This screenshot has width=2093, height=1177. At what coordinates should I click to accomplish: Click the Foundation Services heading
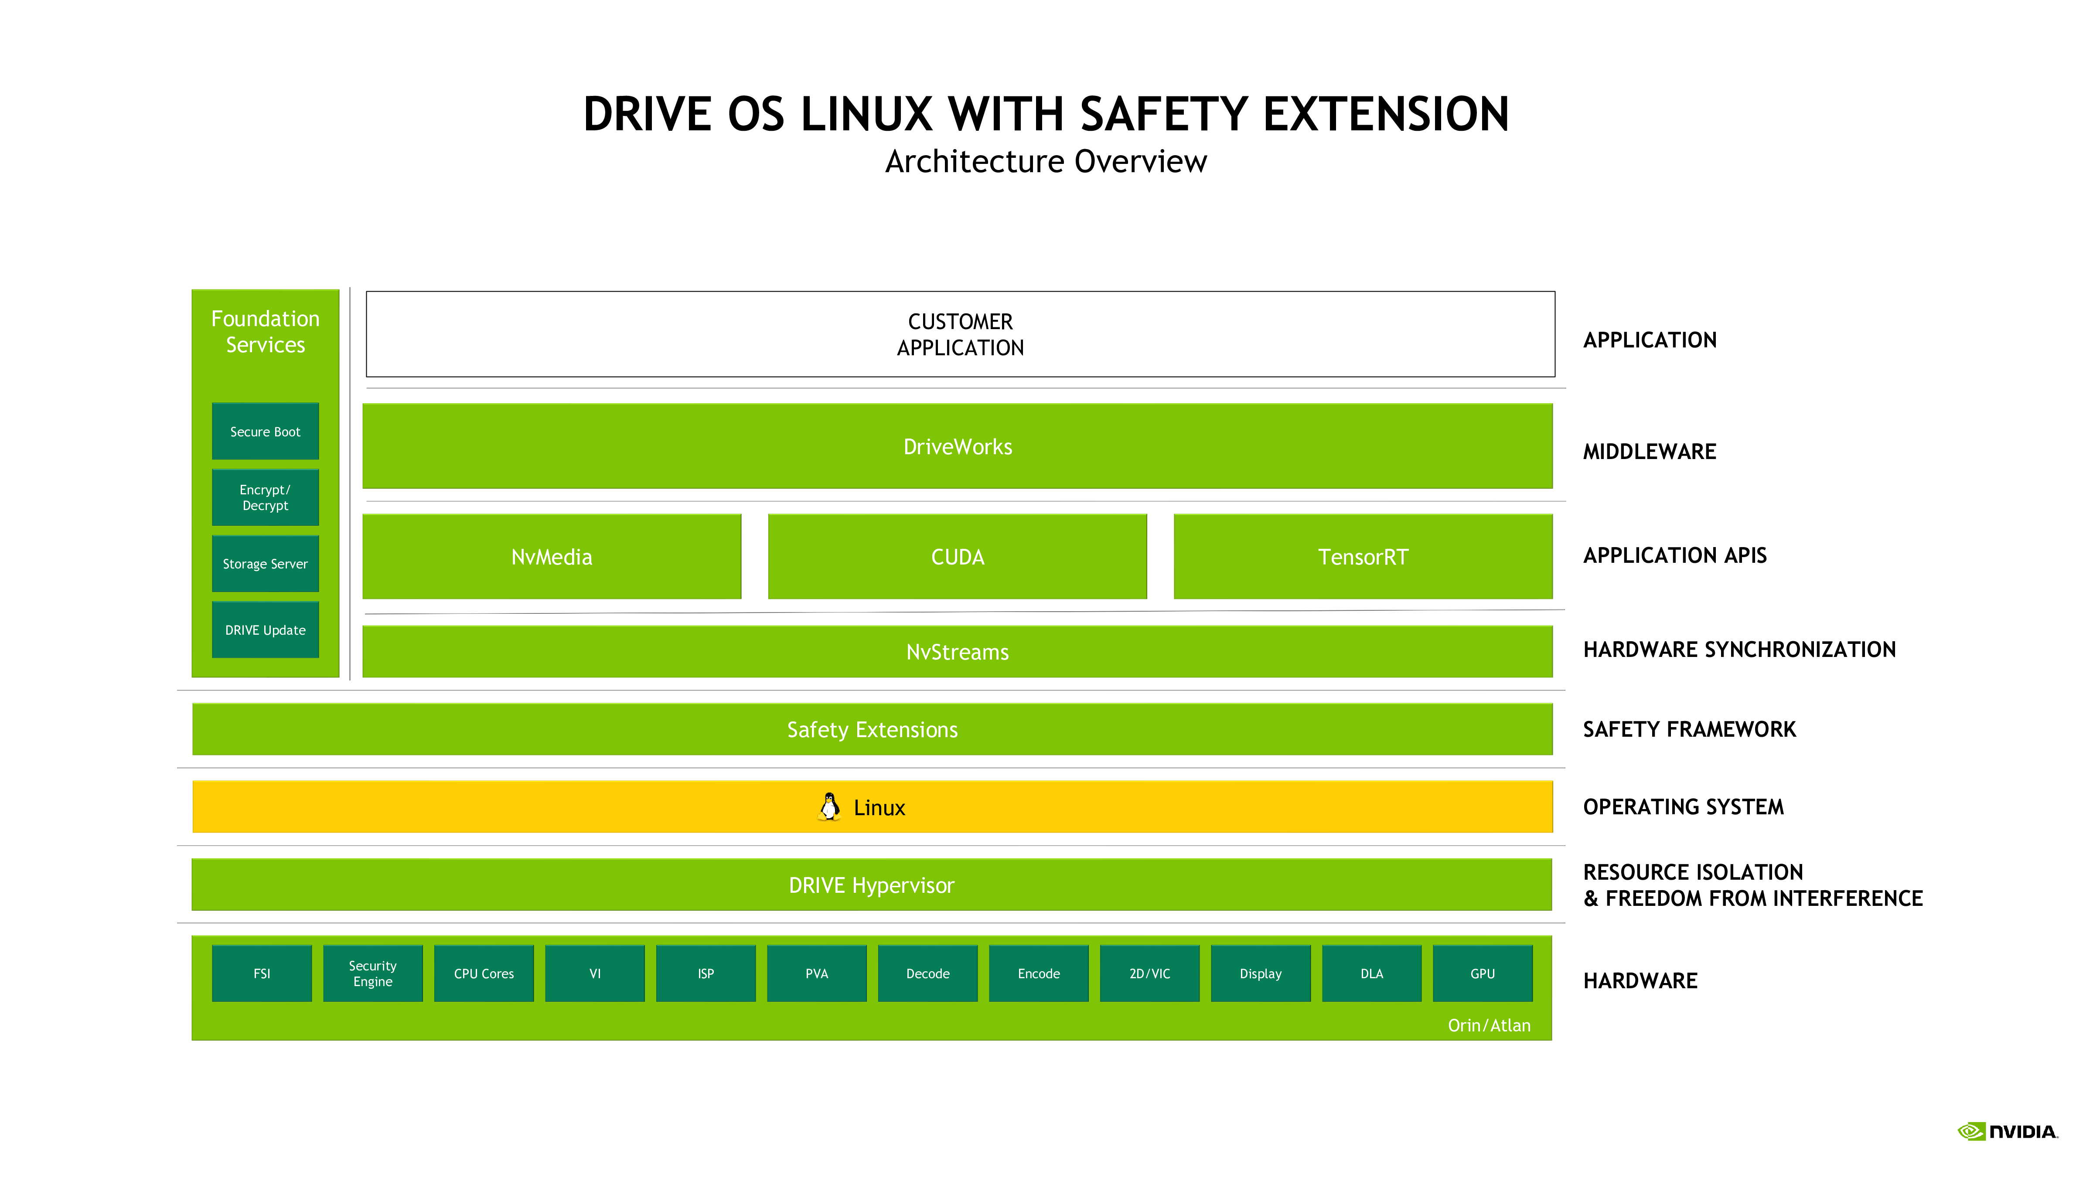pyautogui.click(x=265, y=331)
